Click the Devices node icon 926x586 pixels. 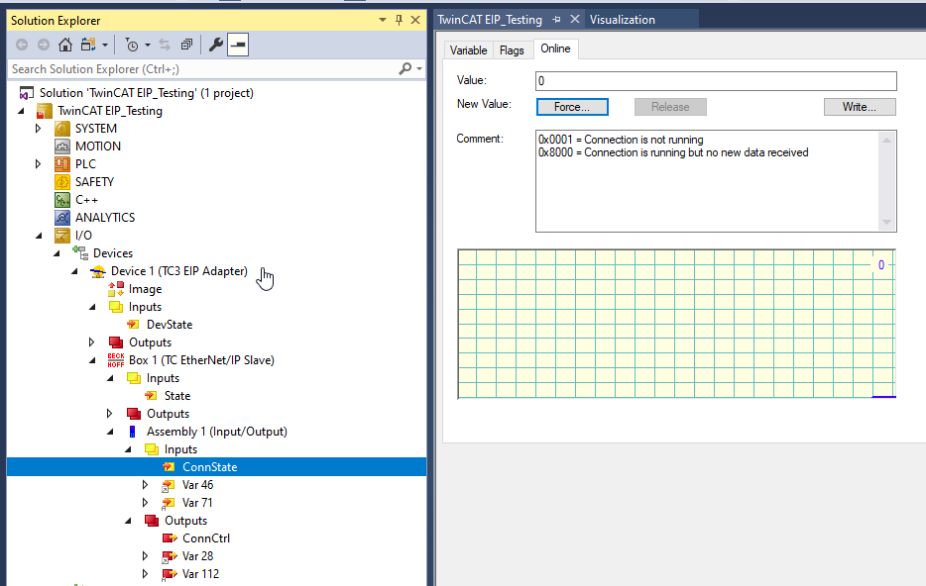80,253
